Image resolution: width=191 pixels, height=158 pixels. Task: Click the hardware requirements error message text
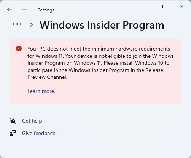[100, 63]
